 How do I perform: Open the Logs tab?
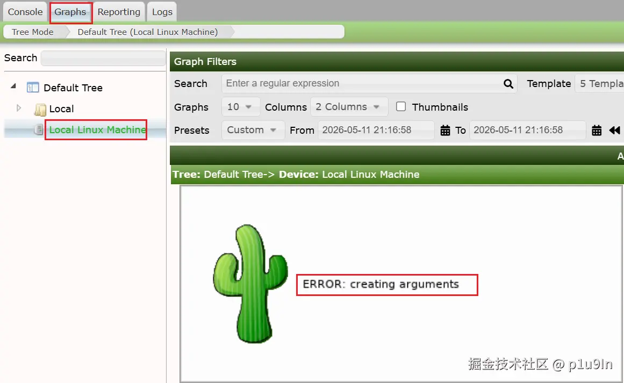162,12
